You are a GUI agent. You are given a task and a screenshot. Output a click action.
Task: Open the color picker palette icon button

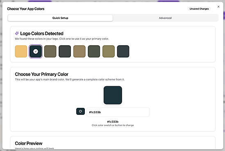coord(80,111)
